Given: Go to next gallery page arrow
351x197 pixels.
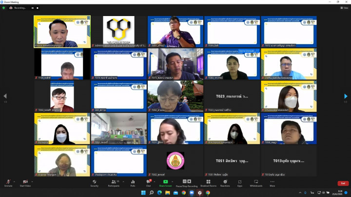Looking at the screenshot, I should click(x=346, y=96).
